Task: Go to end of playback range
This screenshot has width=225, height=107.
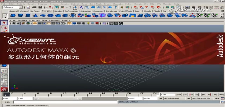Action: point(222,94)
